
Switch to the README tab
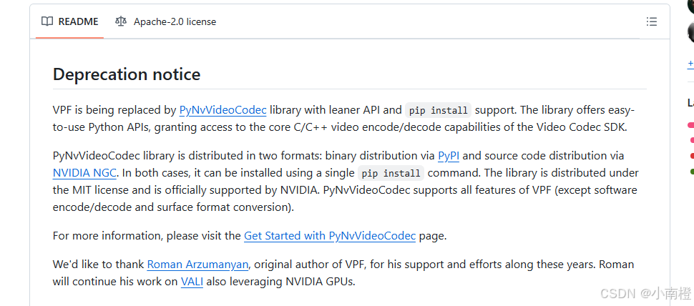point(69,21)
